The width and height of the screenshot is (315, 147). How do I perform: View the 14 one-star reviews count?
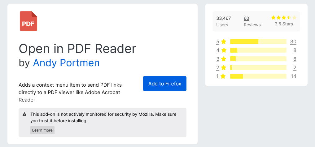293,76
